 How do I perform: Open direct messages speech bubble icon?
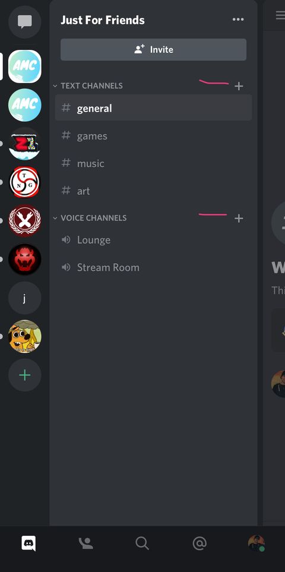pyautogui.click(x=24, y=21)
